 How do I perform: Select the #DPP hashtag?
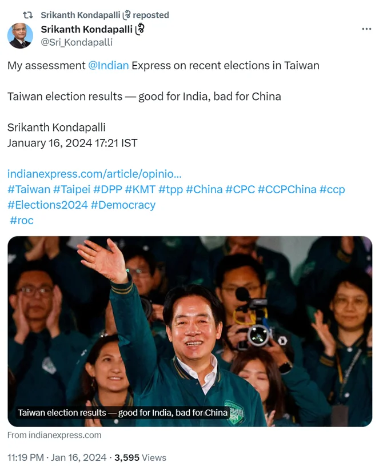[107, 189]
